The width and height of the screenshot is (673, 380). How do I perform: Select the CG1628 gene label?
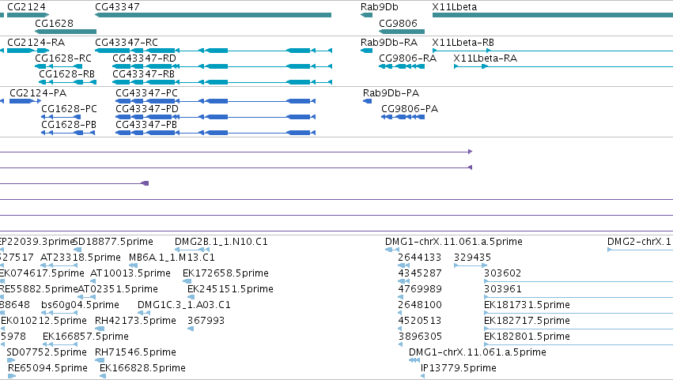(x=54, y=23)
